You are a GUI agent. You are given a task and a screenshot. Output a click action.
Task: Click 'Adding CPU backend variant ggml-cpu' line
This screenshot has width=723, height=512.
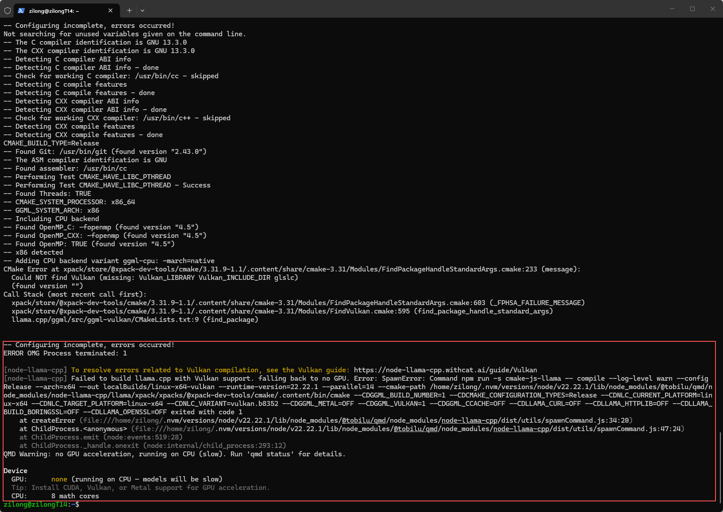(109, 261)
